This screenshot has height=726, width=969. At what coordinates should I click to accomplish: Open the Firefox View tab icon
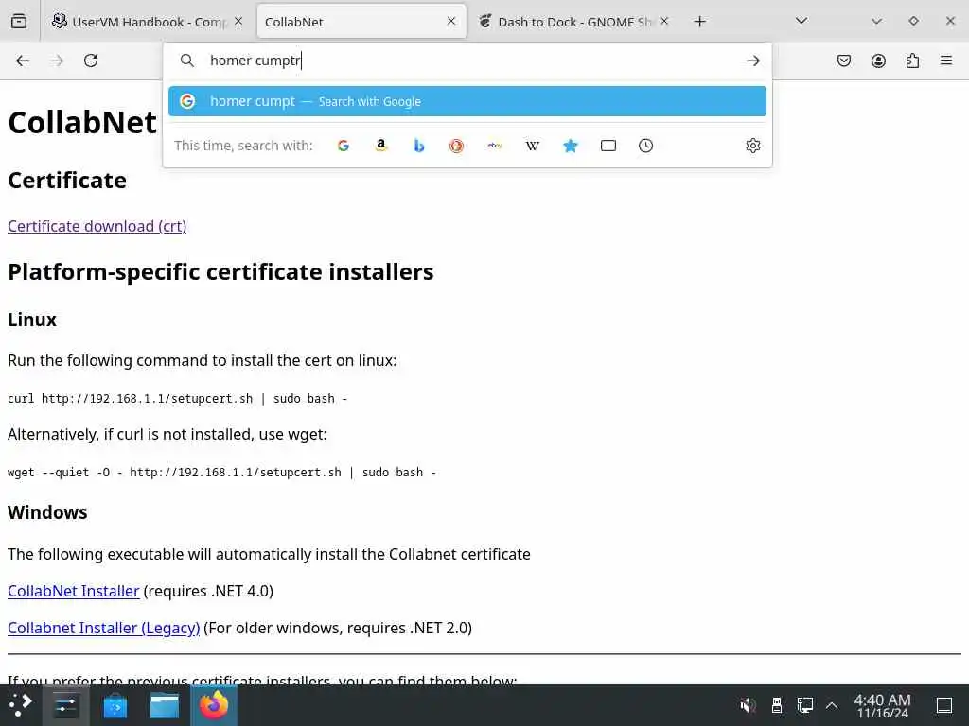(19, 22)
